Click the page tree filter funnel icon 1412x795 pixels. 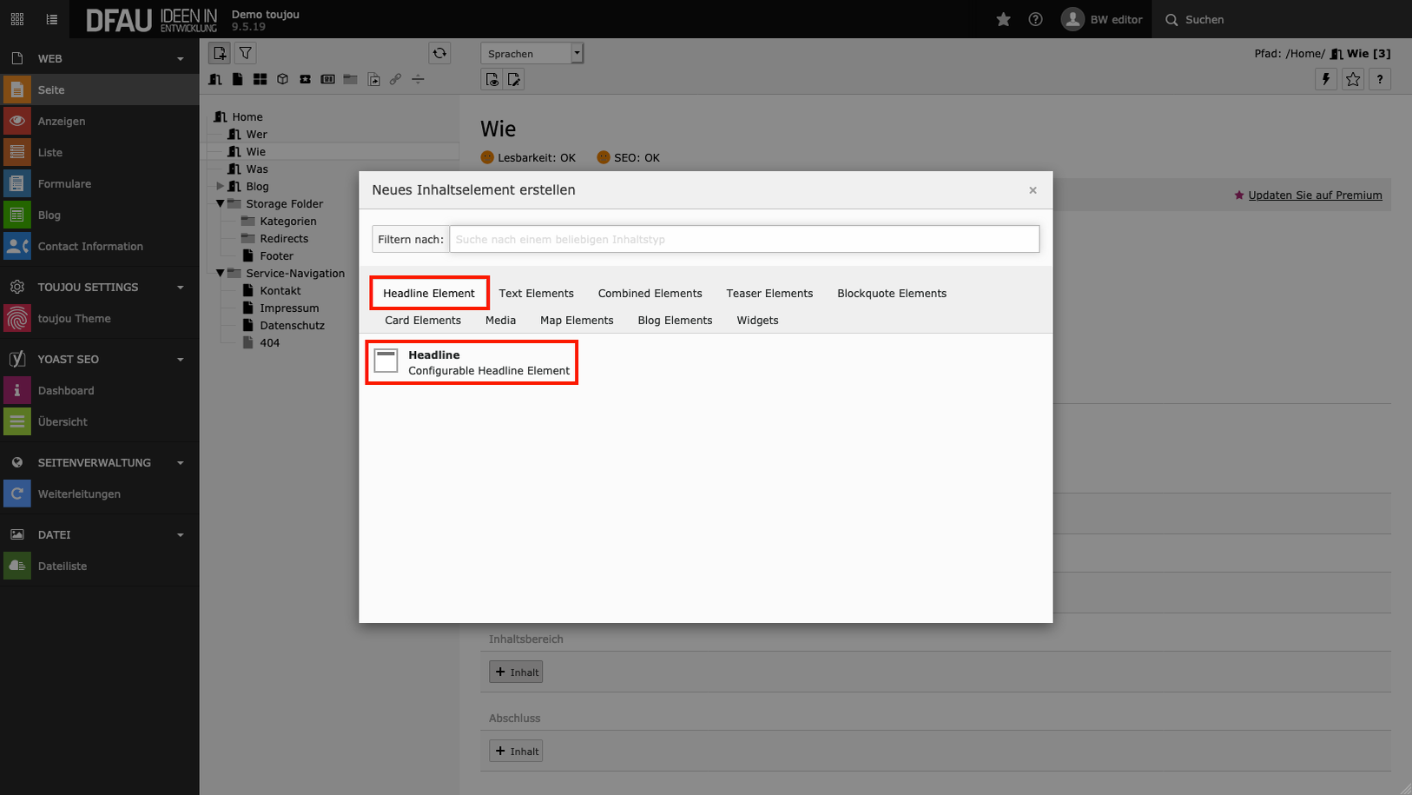pos(246,54)
